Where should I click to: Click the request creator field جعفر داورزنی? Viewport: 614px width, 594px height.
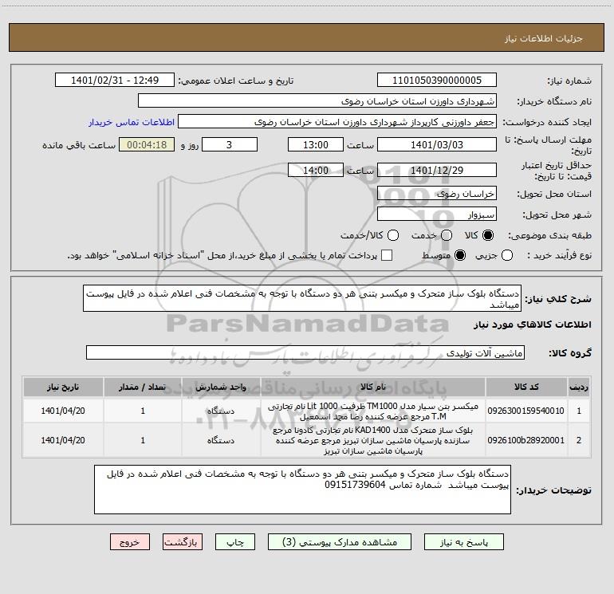[337, 122]
